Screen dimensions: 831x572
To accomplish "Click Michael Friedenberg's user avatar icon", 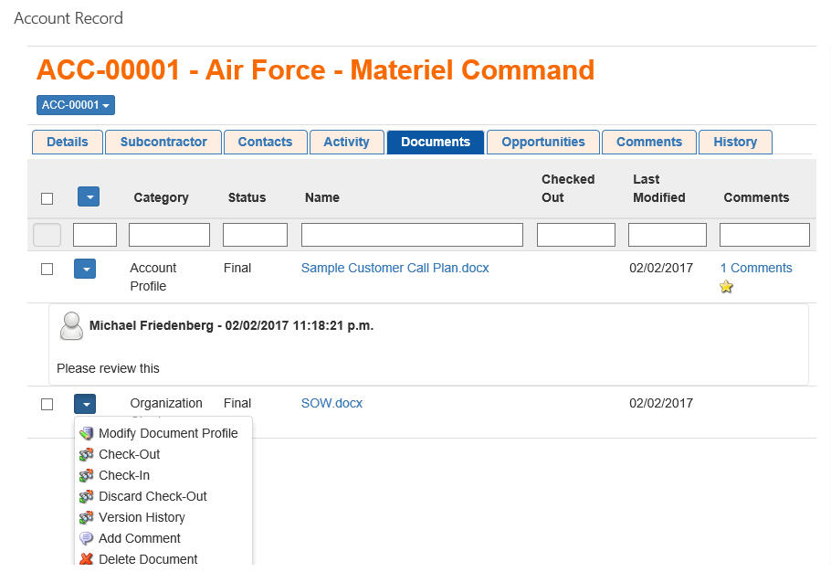I will (71, 325).
